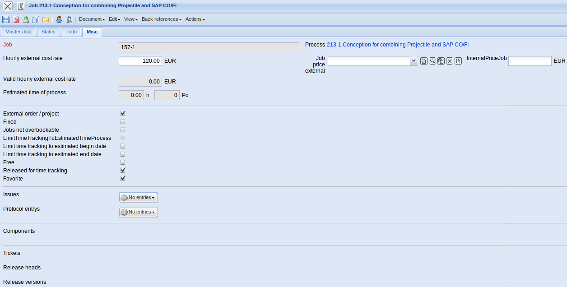Click the InternalPriceJob input field

(530, 61)
